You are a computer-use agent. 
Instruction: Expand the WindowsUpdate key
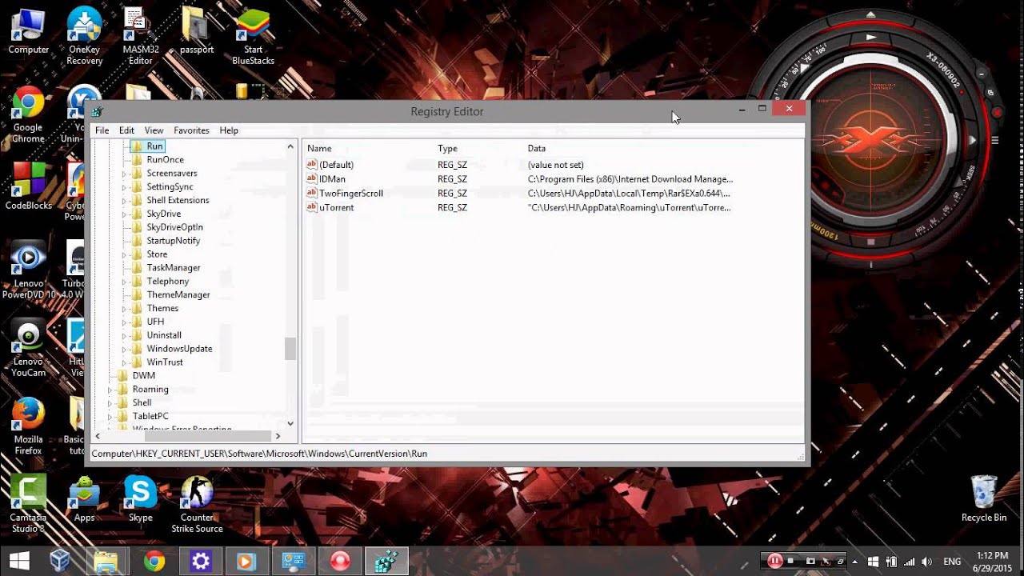coord(124,349)
